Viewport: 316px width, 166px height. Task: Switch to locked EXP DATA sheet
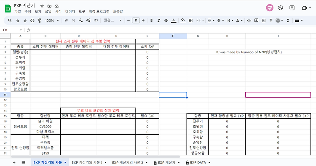tap(198, 162)
